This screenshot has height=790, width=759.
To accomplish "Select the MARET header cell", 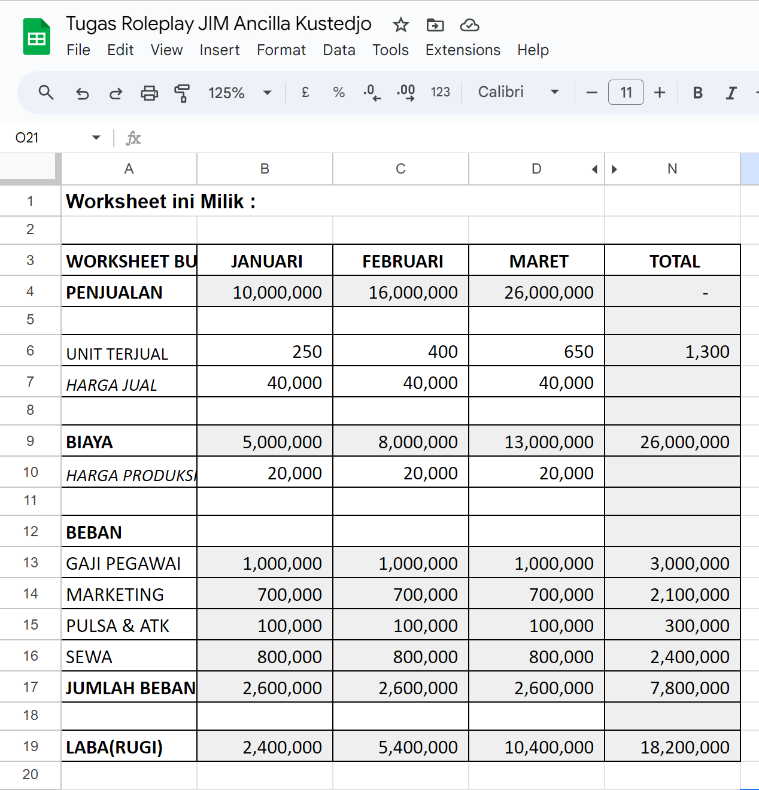I will (x=537, y=260).
